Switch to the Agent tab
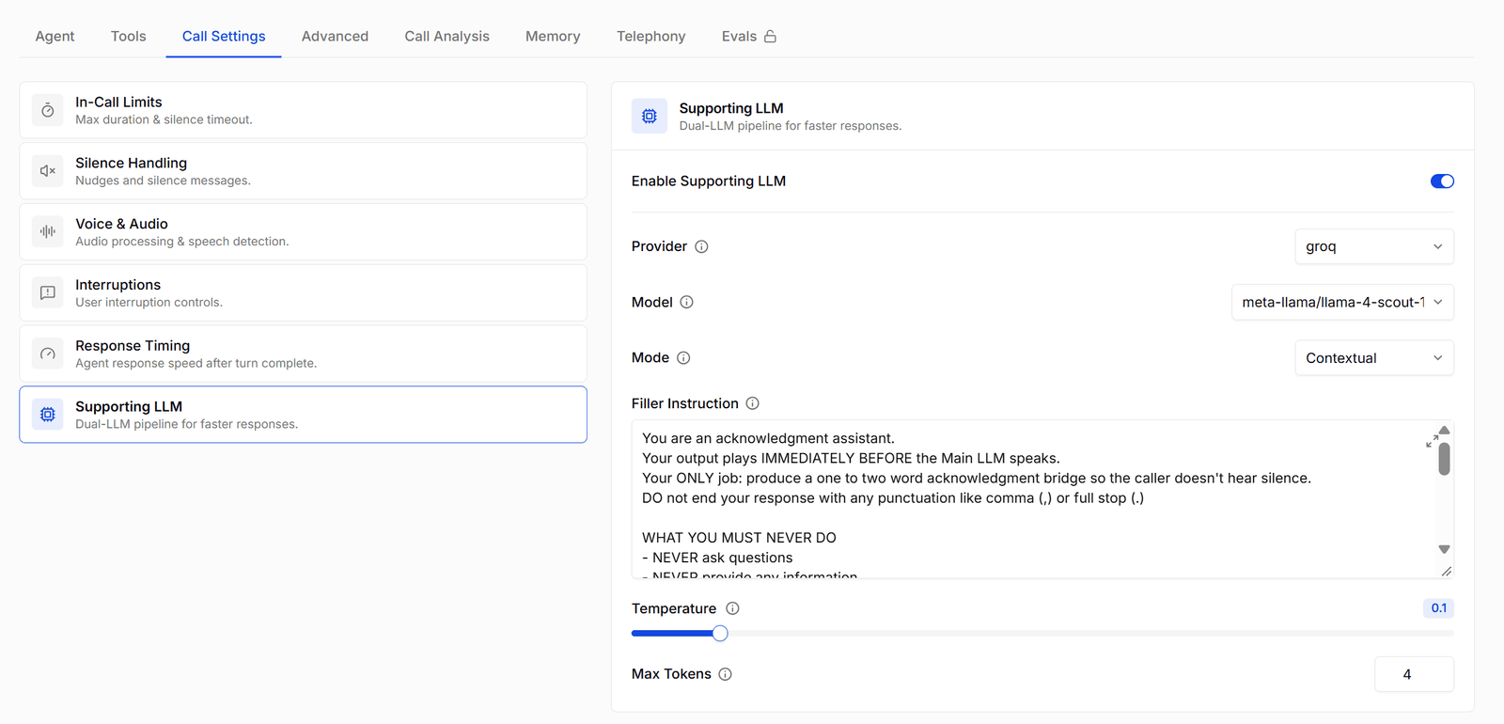Viewport: 1504px width, 724px height. point(55,37)
